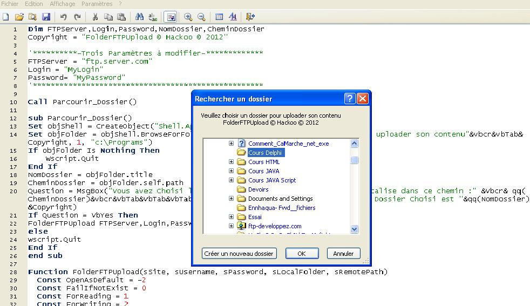
Task: Click the Zoom out magnifier icon
Action: tap(201, 17)
